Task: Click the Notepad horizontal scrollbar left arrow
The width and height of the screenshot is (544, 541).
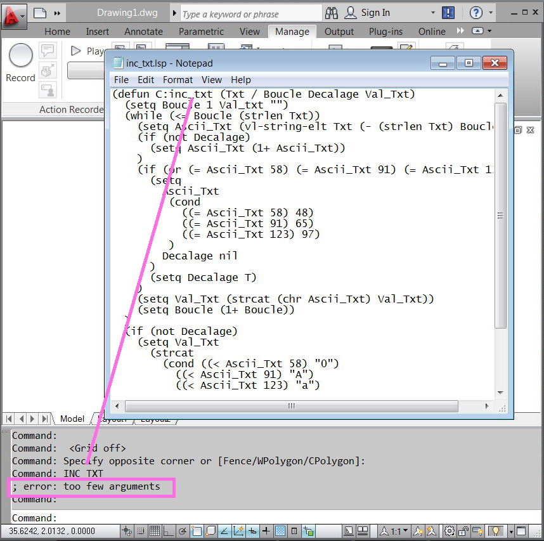Action: click(x=117, y=406)
